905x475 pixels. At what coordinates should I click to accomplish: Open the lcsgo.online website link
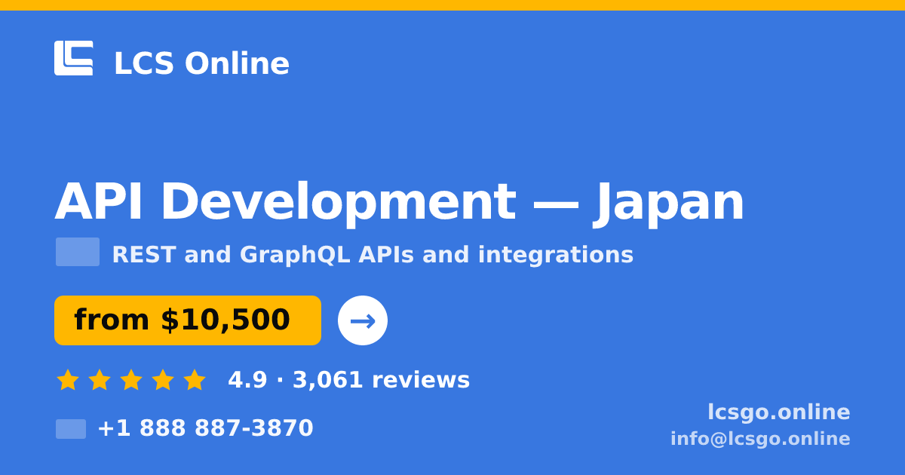coord(778,412)
